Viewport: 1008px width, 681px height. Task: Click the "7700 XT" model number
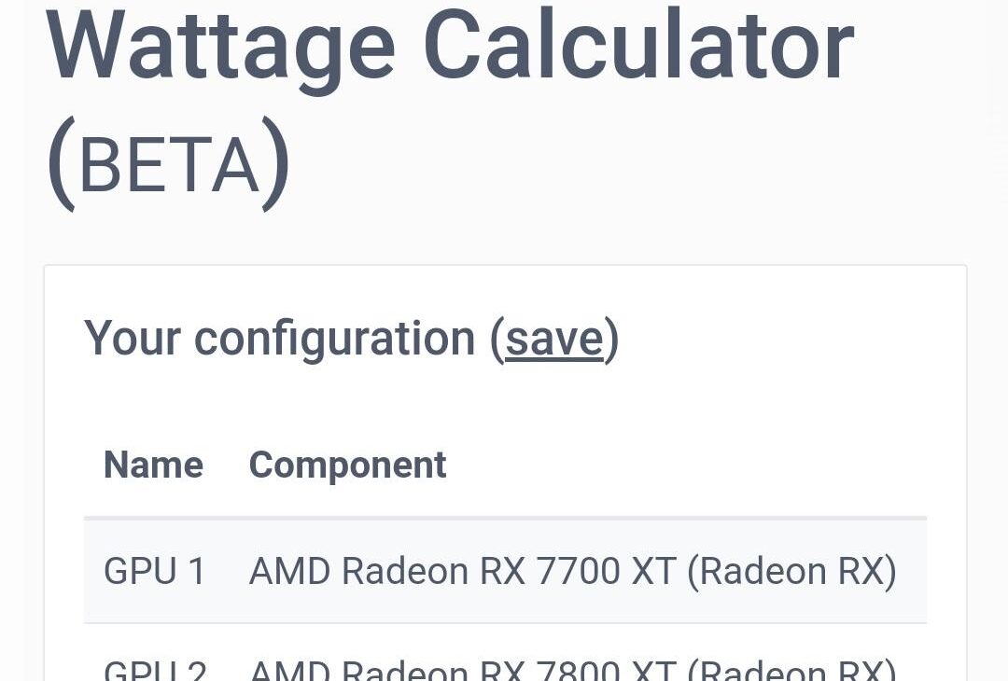[x=607, y=571]
